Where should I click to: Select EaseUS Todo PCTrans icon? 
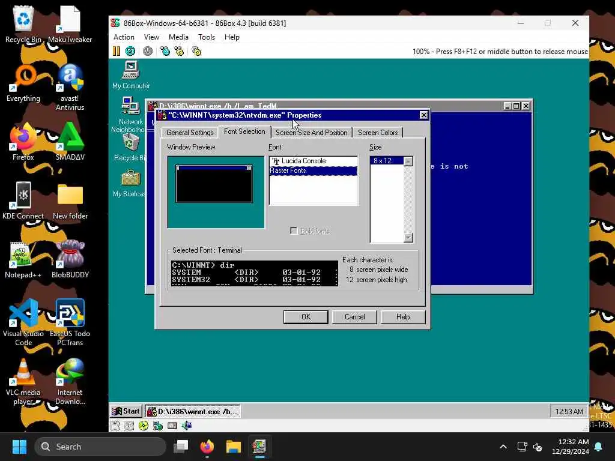pos(70,322)
